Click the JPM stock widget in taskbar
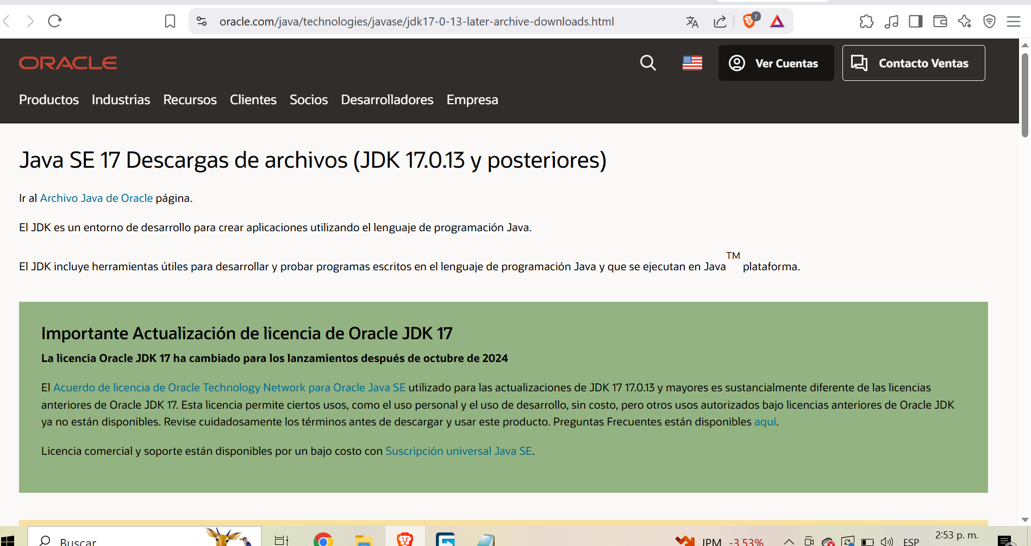 tap(719, 541)
